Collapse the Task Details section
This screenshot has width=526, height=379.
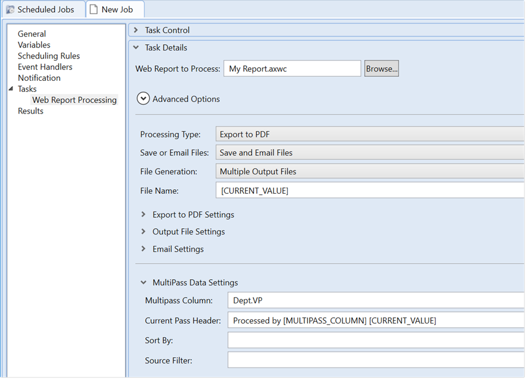136,48
